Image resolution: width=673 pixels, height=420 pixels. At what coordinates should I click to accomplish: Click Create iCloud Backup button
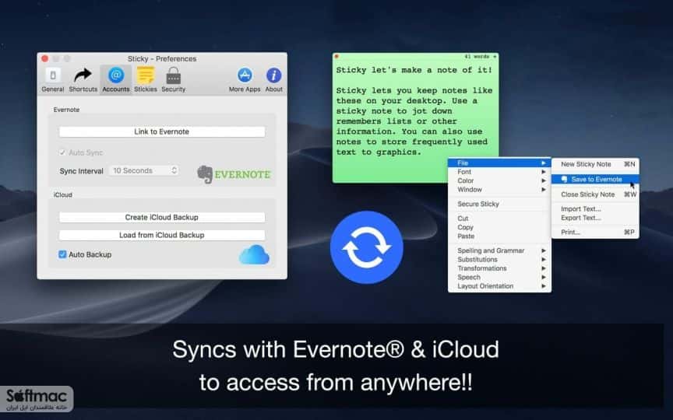162,217
